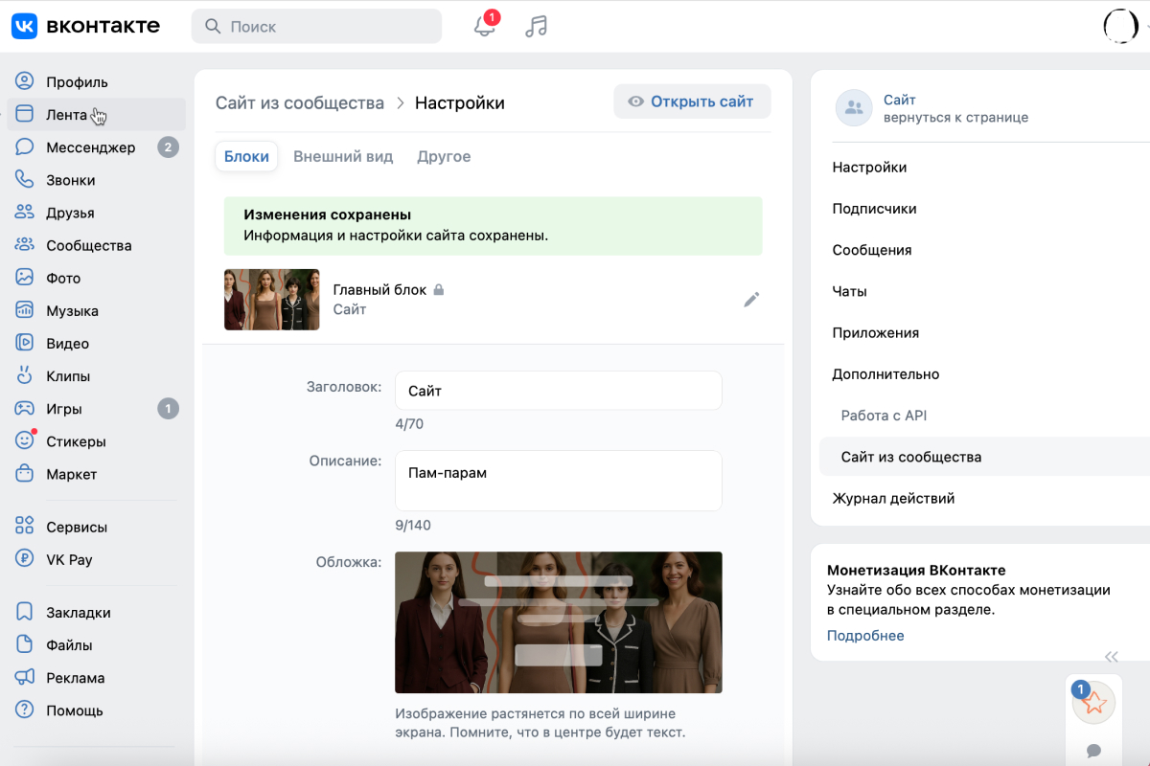Open Сообщения in the right menu
The width and height of the screenshot is (1150, 766).
coord(872,250)
